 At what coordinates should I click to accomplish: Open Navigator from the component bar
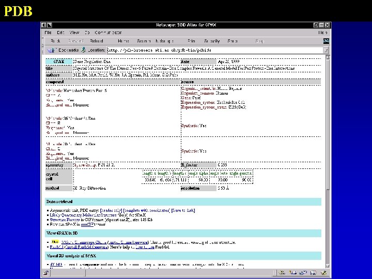(x=282, y=273)
